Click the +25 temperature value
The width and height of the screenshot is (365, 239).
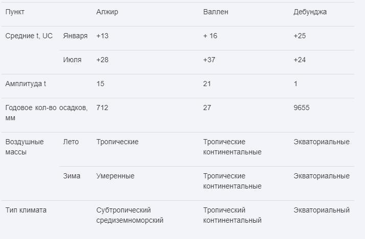(x=300, y=36)
